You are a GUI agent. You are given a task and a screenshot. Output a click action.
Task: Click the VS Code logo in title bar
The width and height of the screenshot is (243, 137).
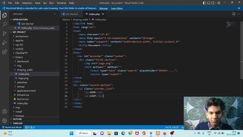3,3
